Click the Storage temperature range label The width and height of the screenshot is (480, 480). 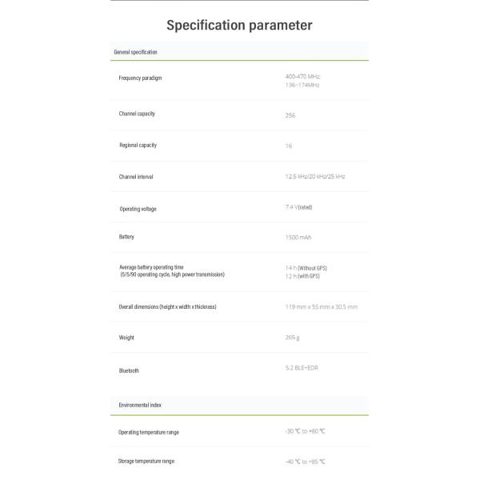[x=146, y=462]
